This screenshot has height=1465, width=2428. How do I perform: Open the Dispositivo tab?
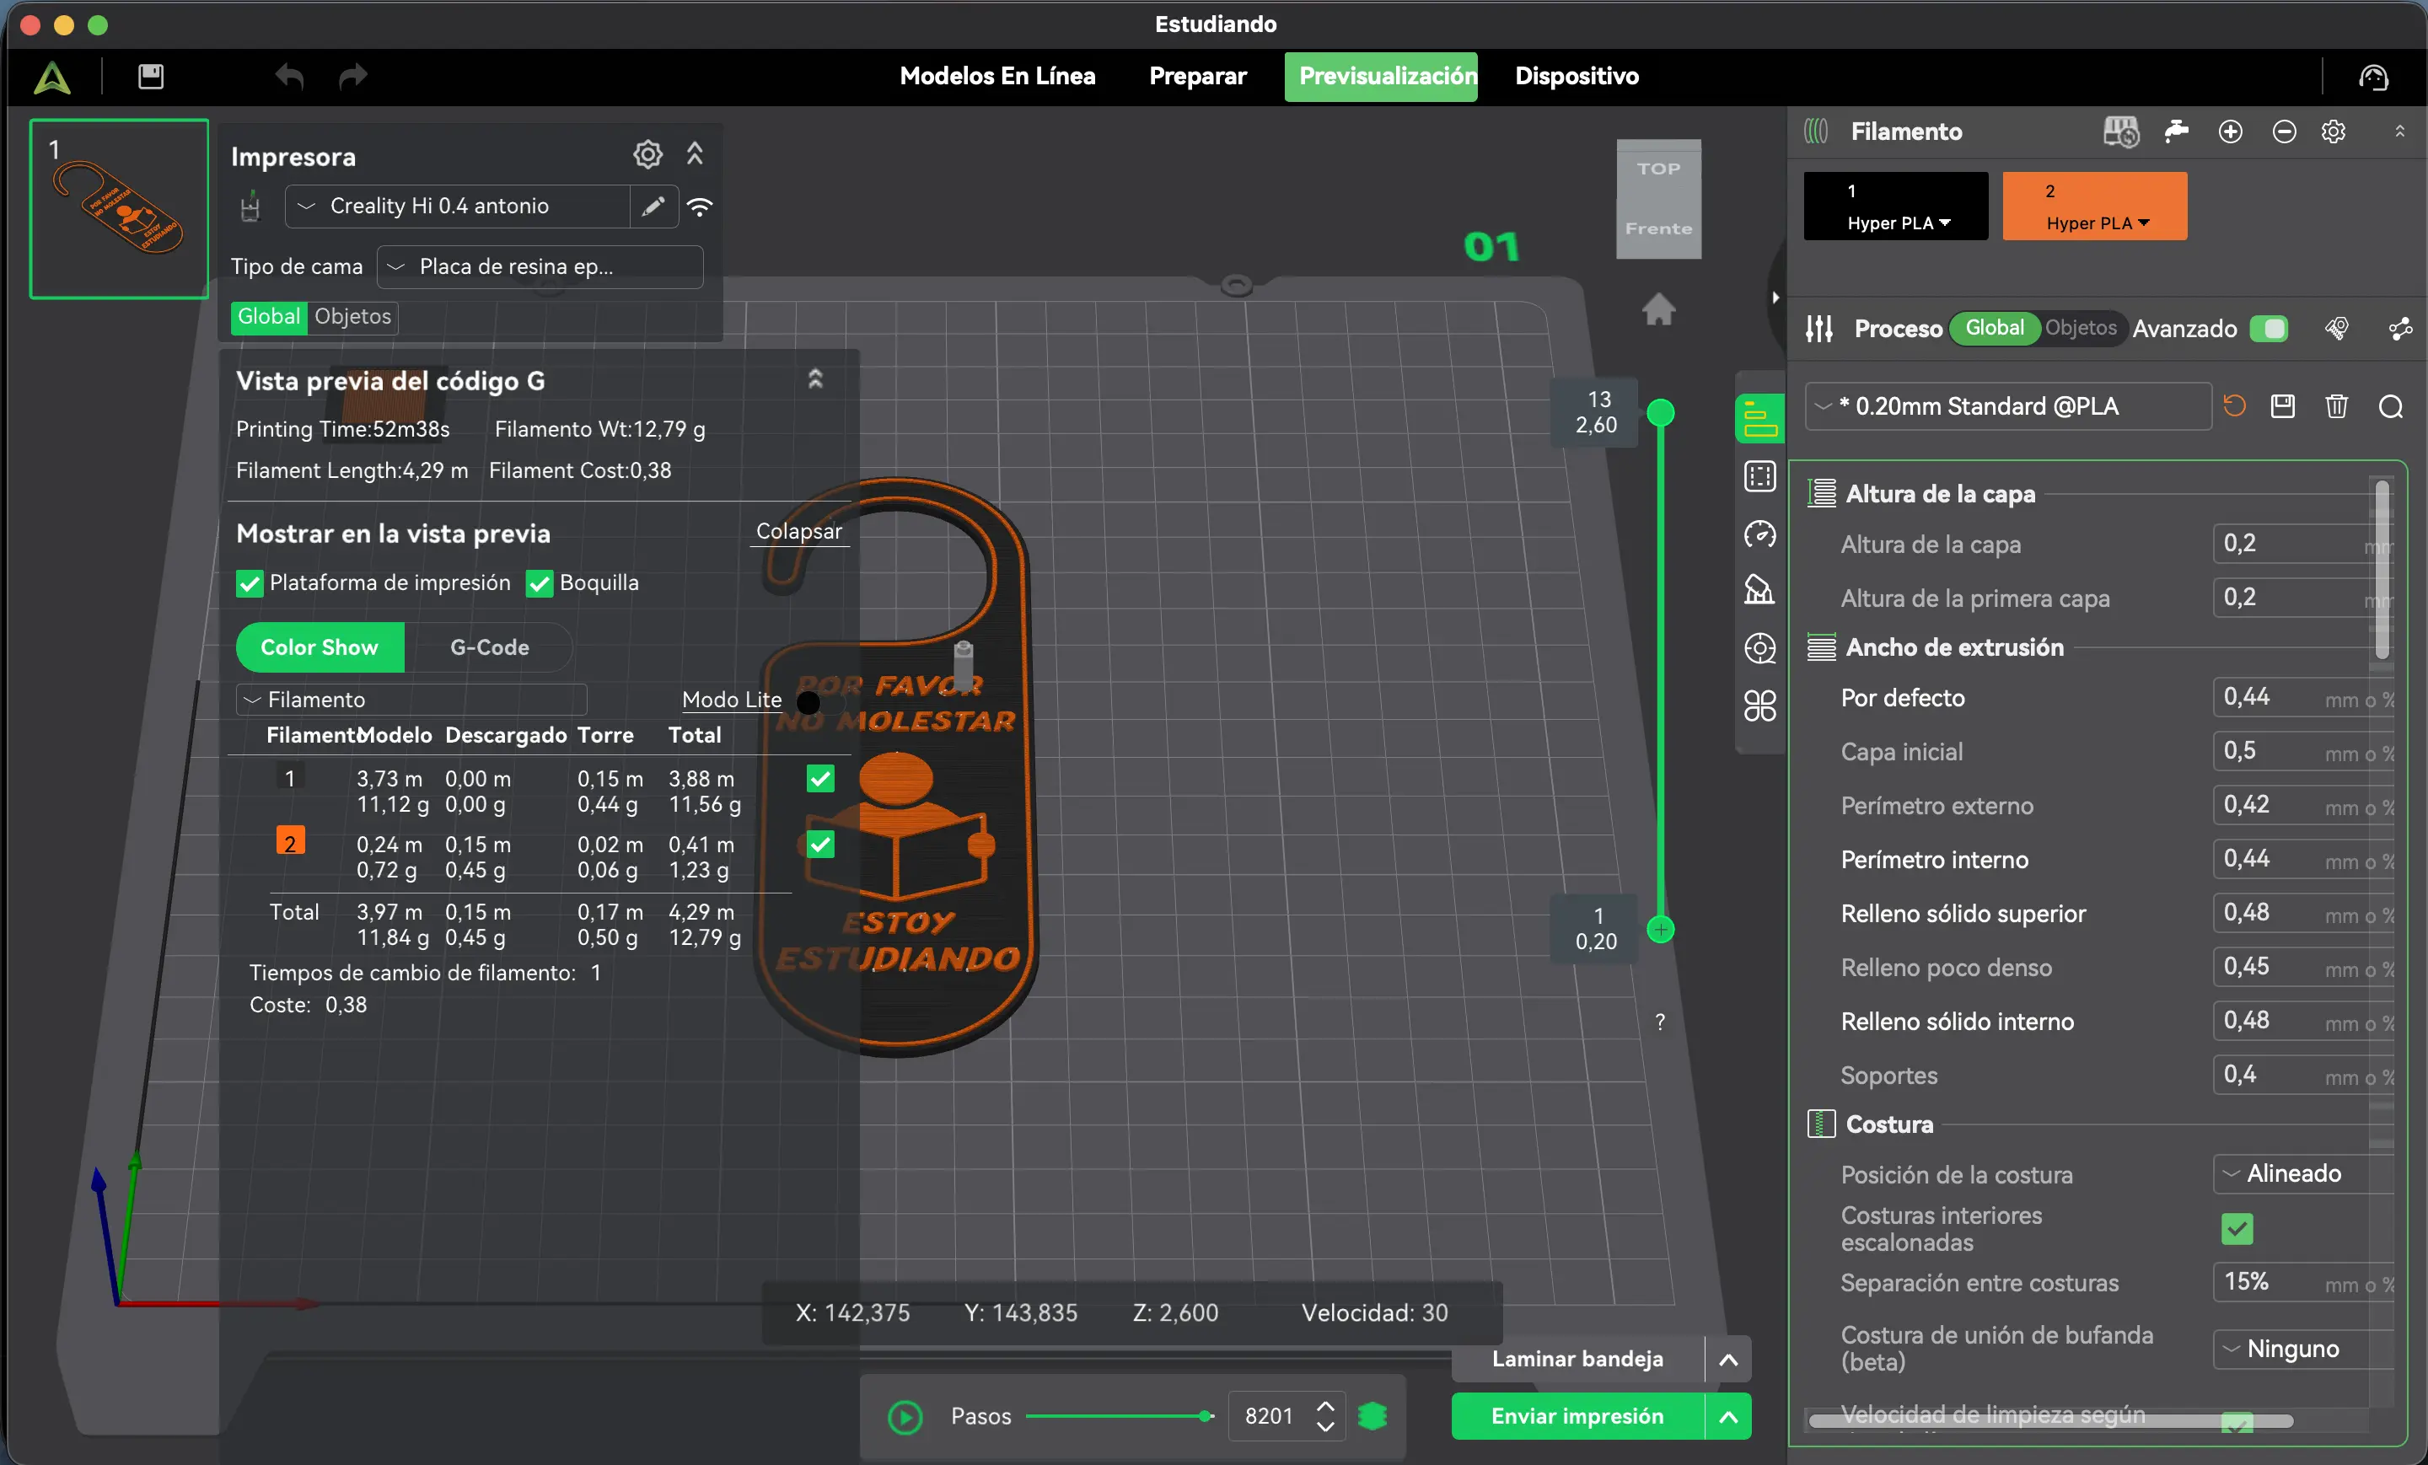tap(1577, 76)
